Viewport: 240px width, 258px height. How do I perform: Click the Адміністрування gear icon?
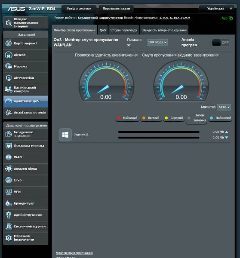[x=9, y=215]
